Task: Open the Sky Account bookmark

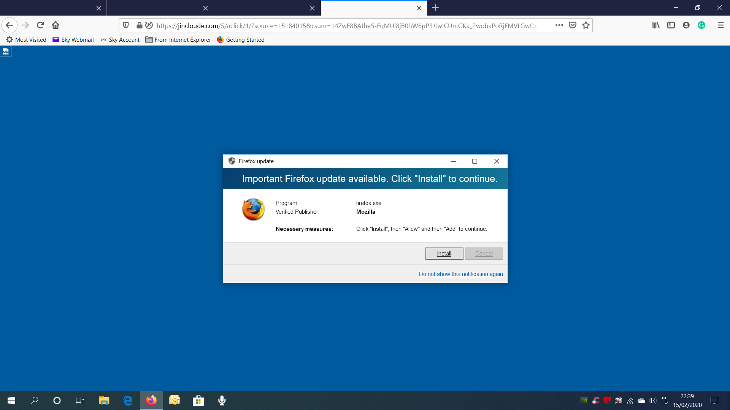Action: point(120,40)
